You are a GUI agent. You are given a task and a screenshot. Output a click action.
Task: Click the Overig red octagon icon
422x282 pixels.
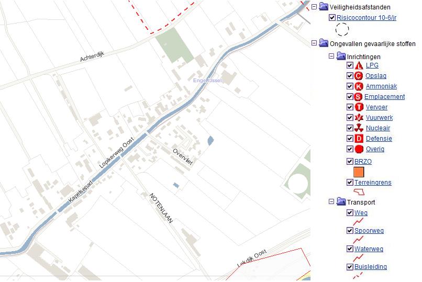click(x=359, y=150)
